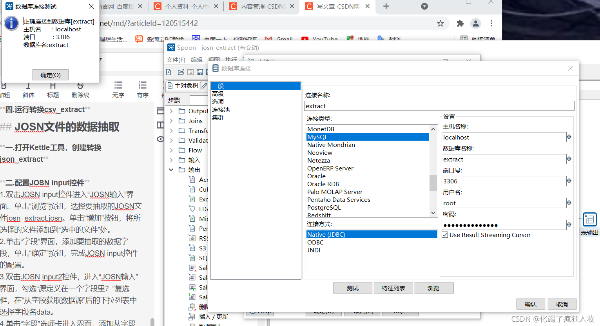Select 插入 / 更新 step in output tree
The height and width of the screenshot is (326, 600).
pyautogui.click(x=213, y=317)
